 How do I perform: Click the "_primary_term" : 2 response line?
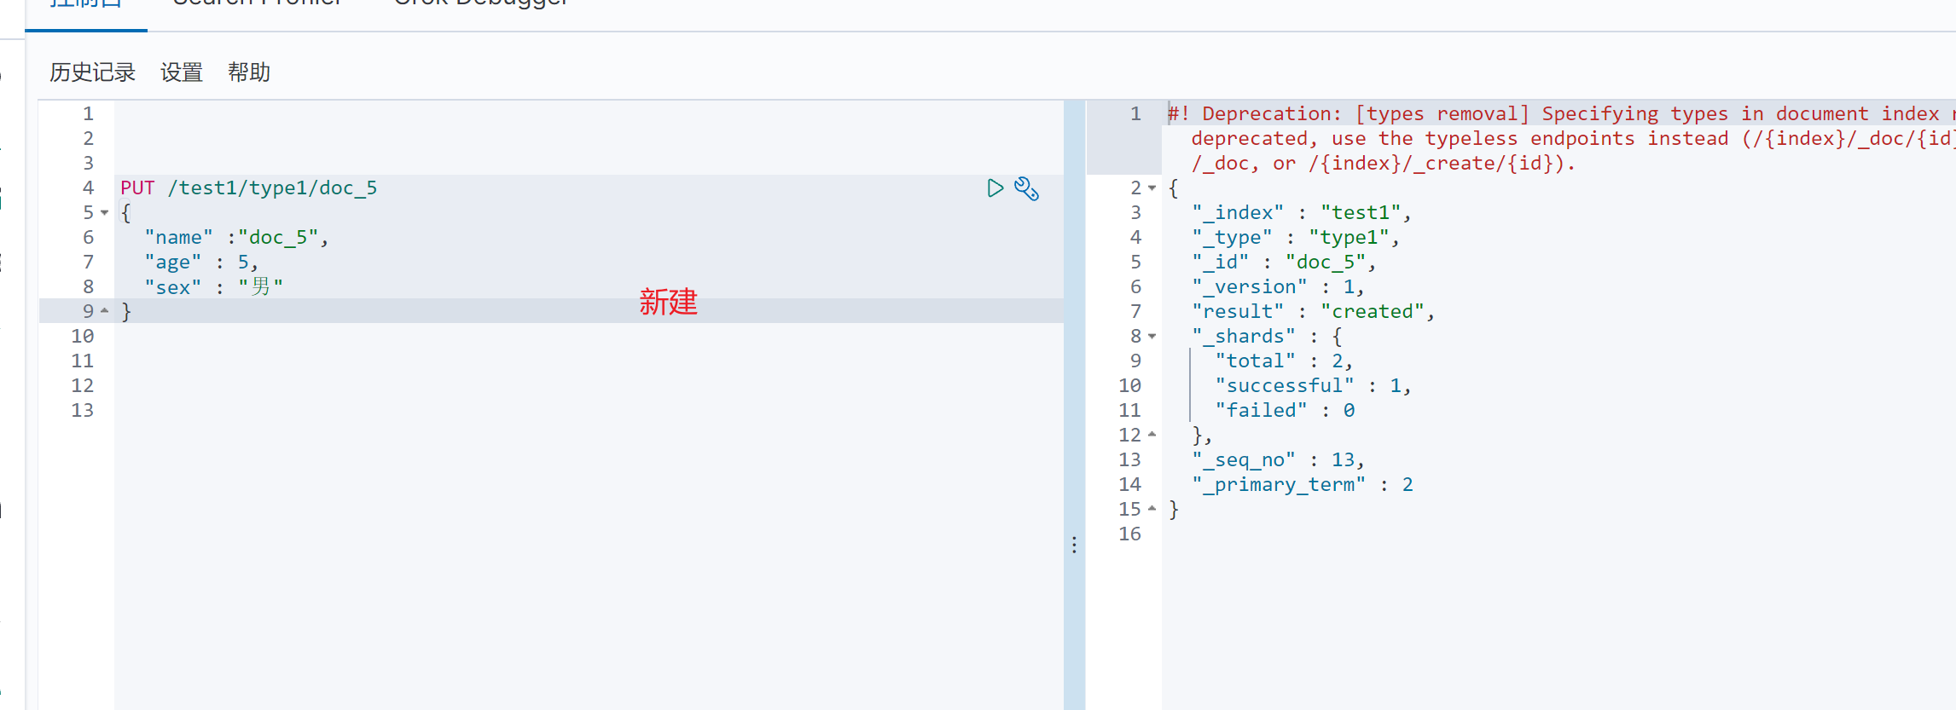pyautogui.click(x=1303, y=485)
